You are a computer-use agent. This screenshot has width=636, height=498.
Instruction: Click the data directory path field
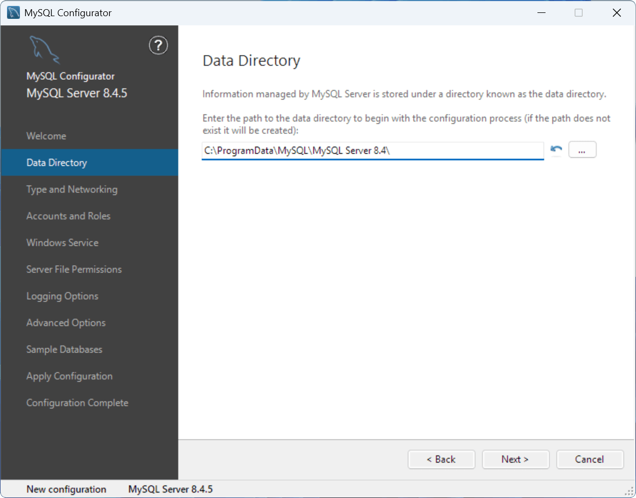372,150
